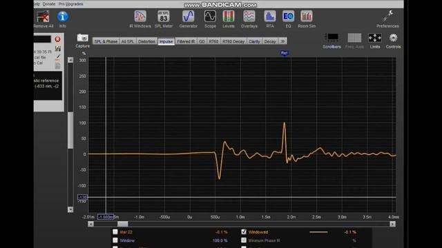This screenshot has height=248, width=442.
Task: Open the Filtered IR tab
Action: pos(186,41)
